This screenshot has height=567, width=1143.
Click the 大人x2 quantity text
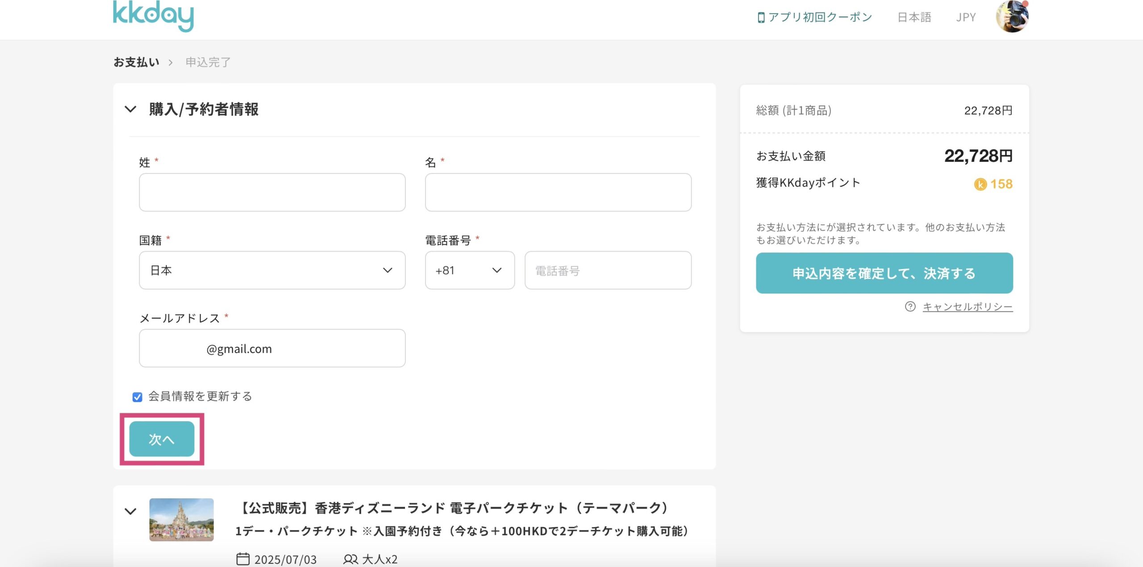(x=380, y=559)
